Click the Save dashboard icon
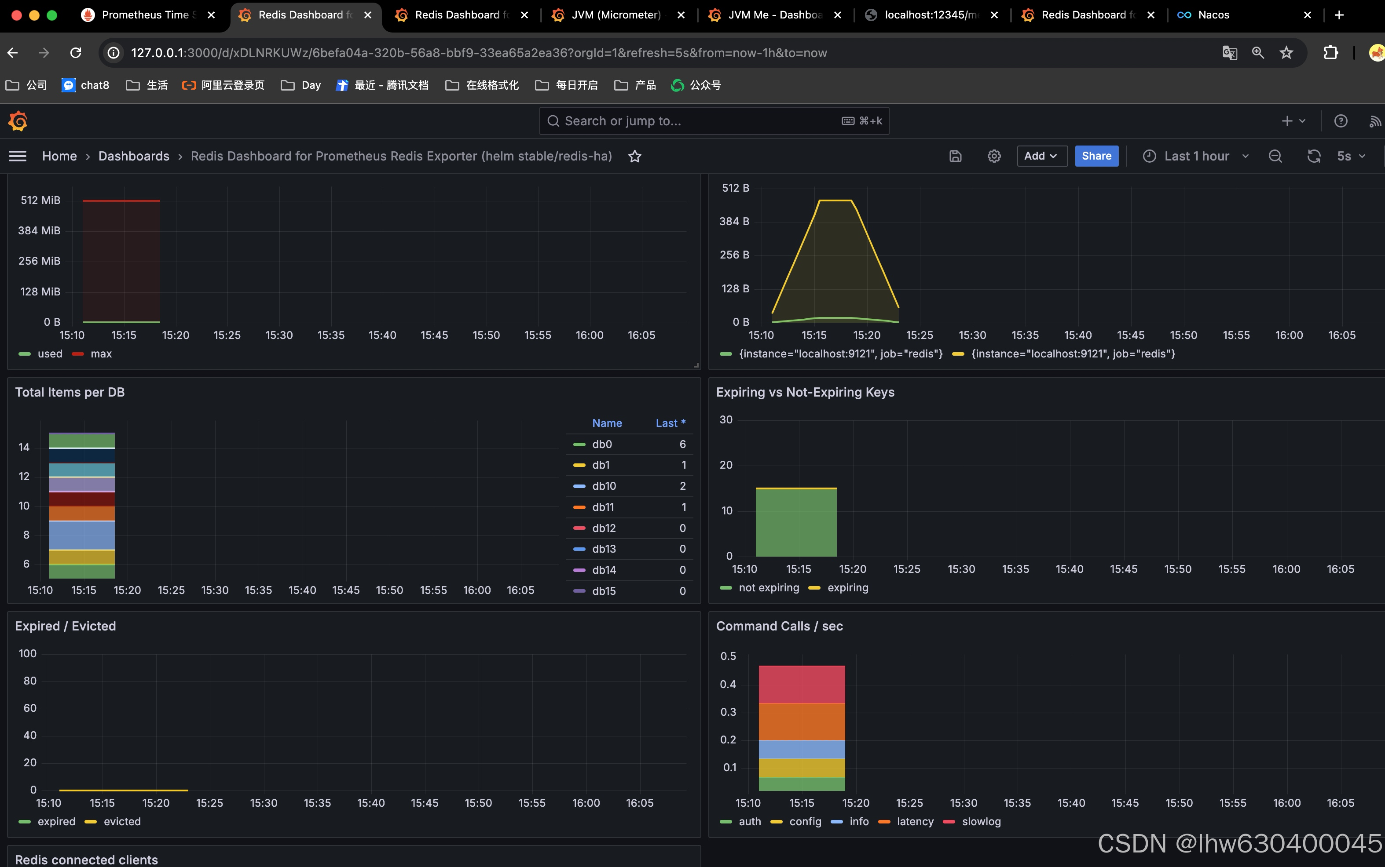This screenshot has width=1385, height=867. (x=955, y=156)
